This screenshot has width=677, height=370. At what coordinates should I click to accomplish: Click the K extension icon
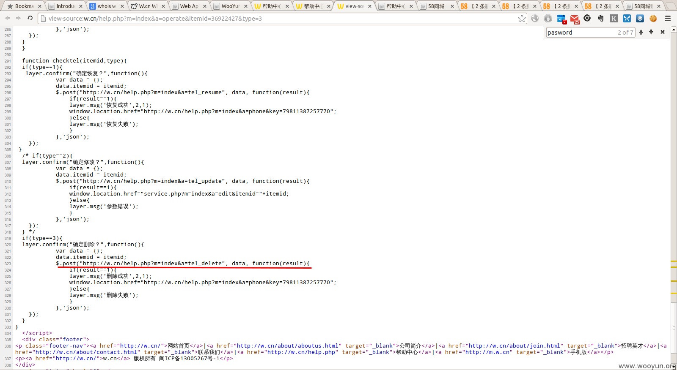point(614,18)
